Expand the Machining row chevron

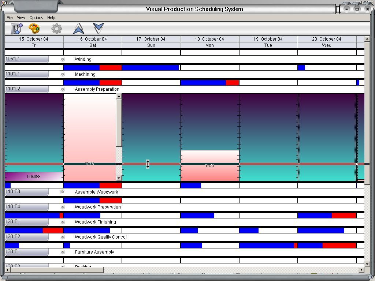point(62,74)
